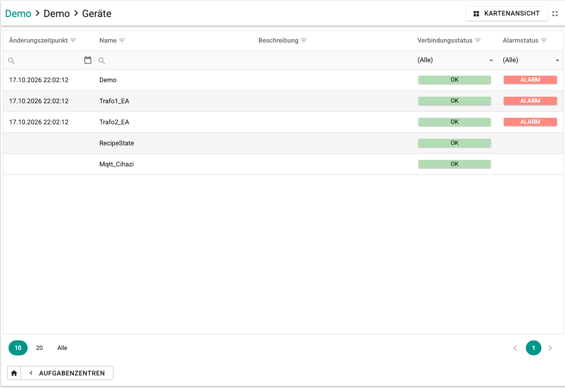Open filter icon beside Verbindungsstatus header
The height and width of the screenshot is (388, 565).
pyautogui.click(x=478, y=41)
